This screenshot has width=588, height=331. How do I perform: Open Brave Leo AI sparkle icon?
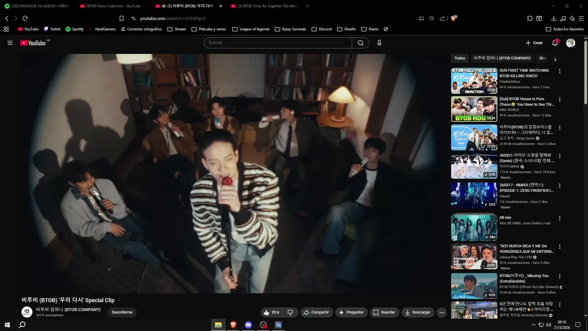click(x=572, y=18)
